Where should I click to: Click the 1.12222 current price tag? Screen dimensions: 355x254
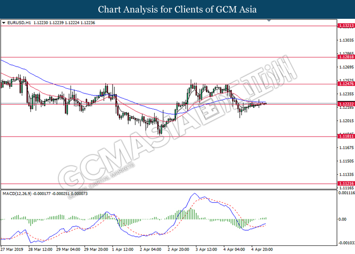point(346,104)
